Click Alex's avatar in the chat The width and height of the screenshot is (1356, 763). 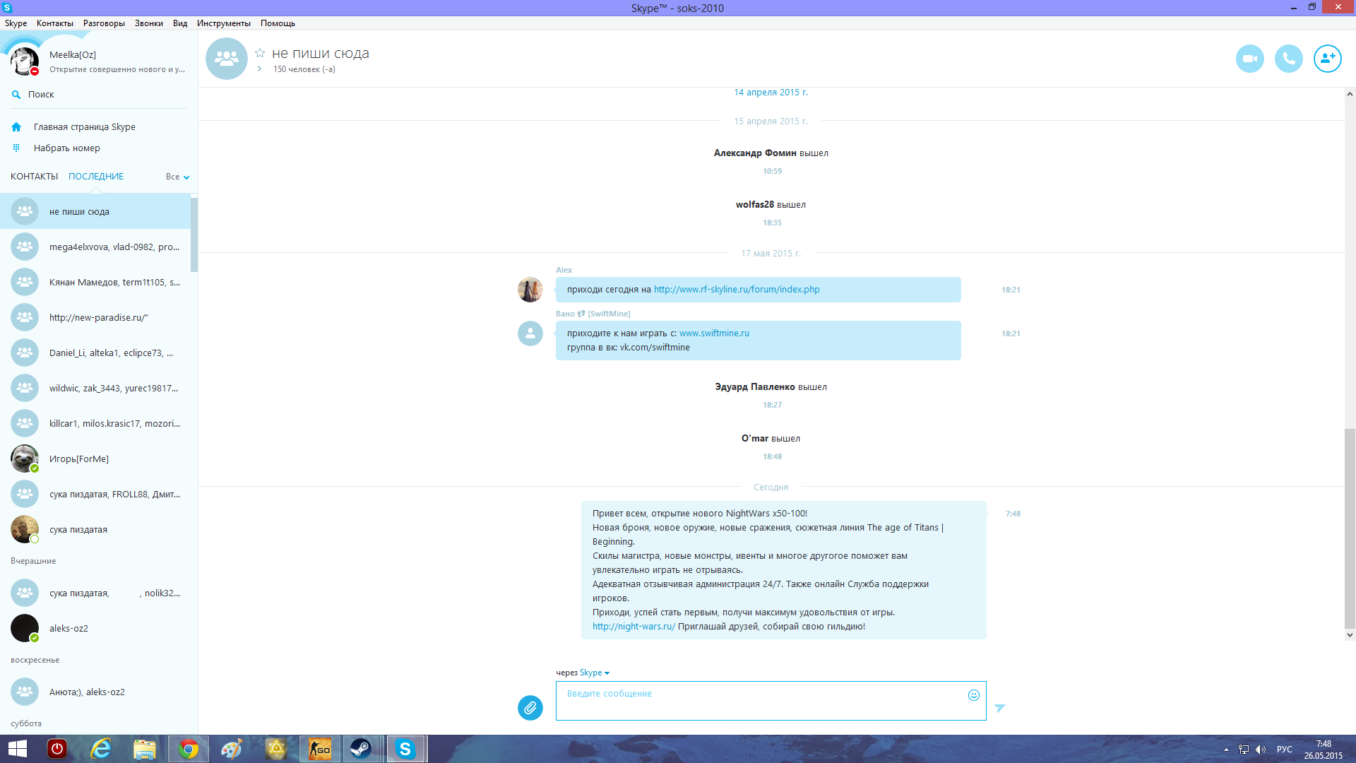530,290
